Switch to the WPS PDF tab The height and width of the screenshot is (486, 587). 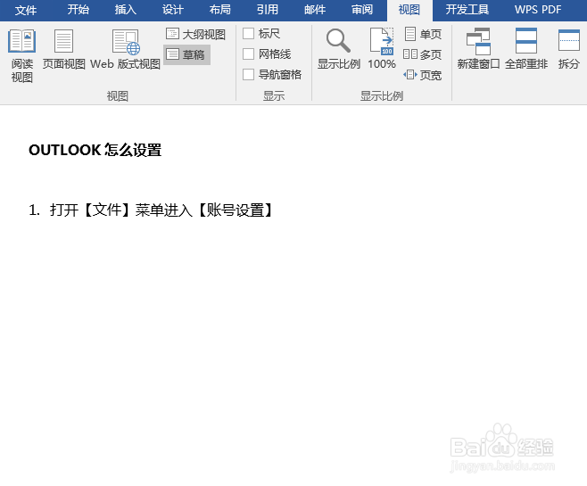click(x=538, y=10)
